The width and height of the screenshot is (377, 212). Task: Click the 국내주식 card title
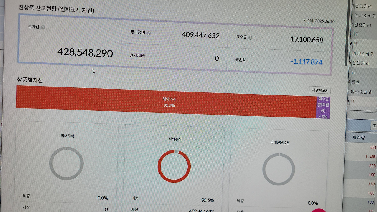[67, 136]
